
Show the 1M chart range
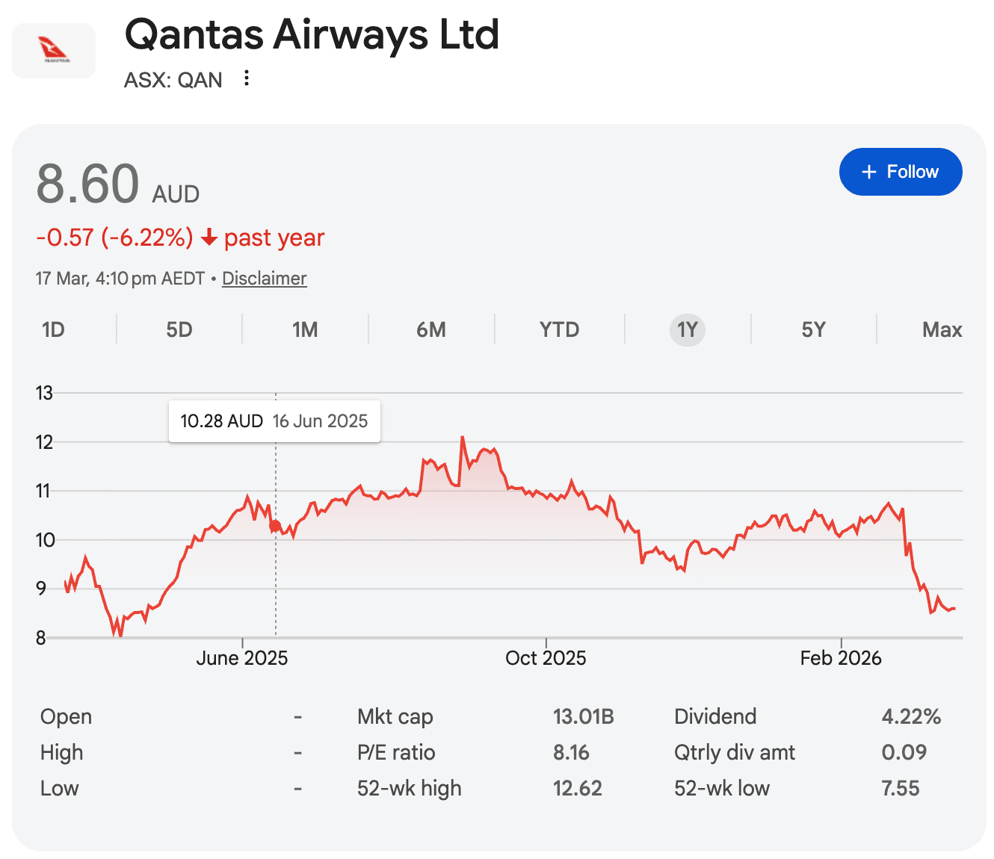pos(305,329)
